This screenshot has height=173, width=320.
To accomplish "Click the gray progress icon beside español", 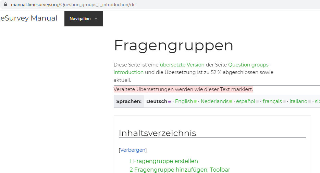I will coord(257,101).
